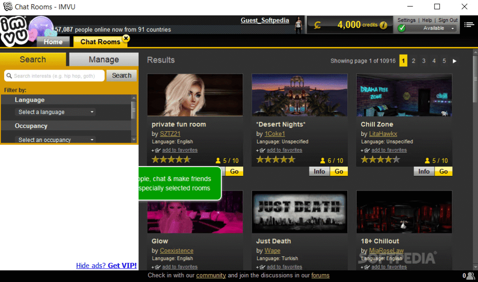Click the Search button
This screenshot has height=282, width=478.
pos(122,76)
